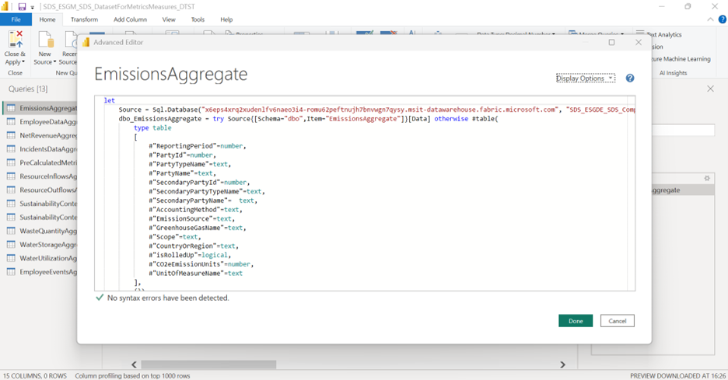The width and height of the screenshot is (728, 380).
Task: Switch to the Transform tab
Action: pos(84,19)
